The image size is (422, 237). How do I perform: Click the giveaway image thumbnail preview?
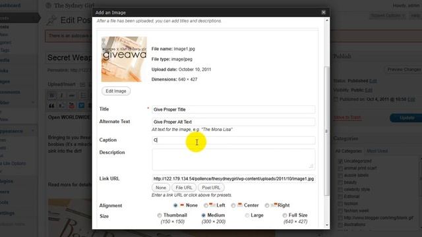[124, 59]
